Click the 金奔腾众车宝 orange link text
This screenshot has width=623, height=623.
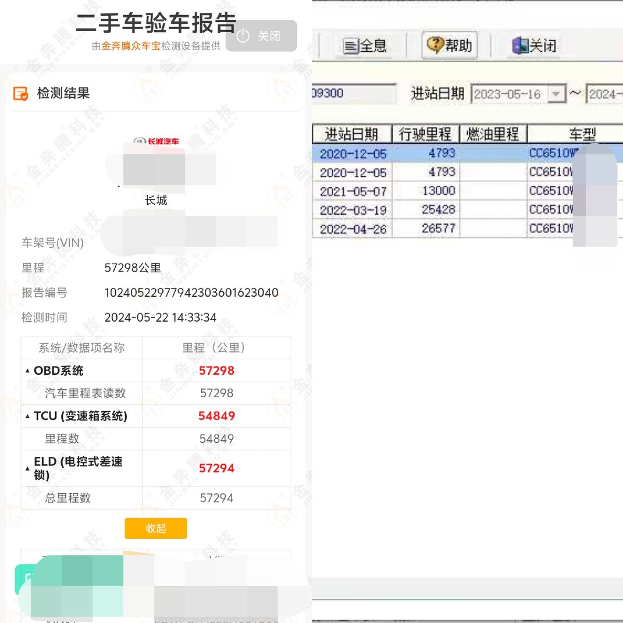point(131,46)
